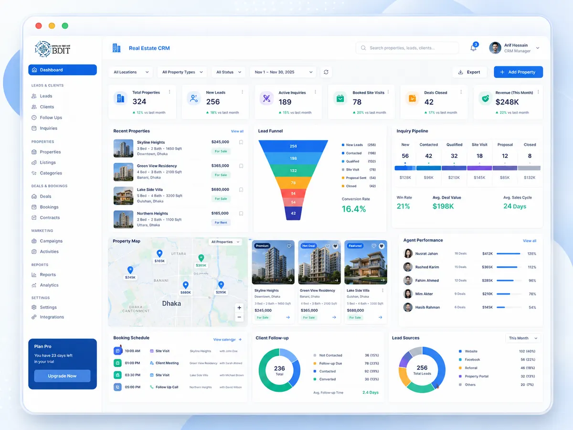This screenshot has height=430, width=573.
Task: Bookmark Green View Residency in Recent Properties
Action: (x=241, y=166)
